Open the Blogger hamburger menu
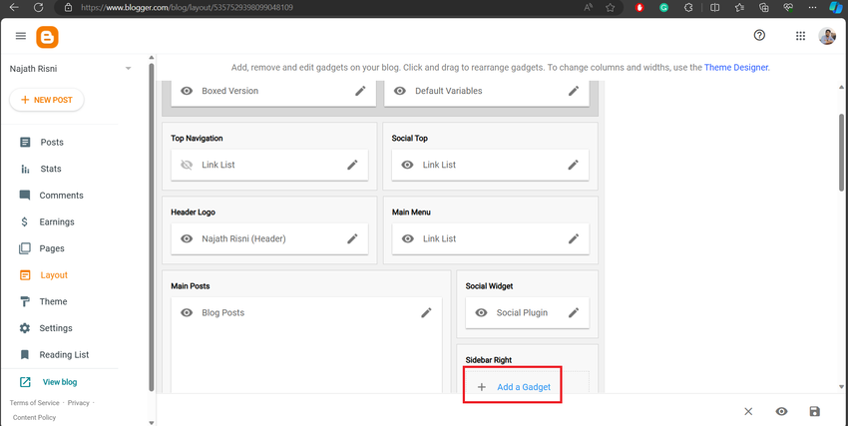The image size is (848, 426). coord(20,36)
